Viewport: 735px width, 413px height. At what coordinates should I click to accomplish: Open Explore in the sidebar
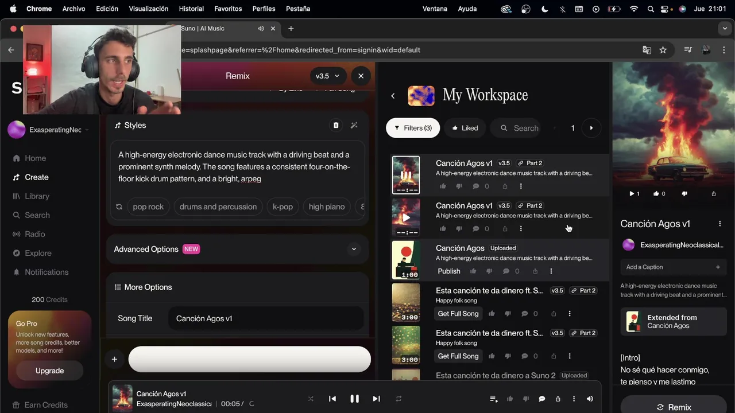pyautogui.click(x=32, y=253)
